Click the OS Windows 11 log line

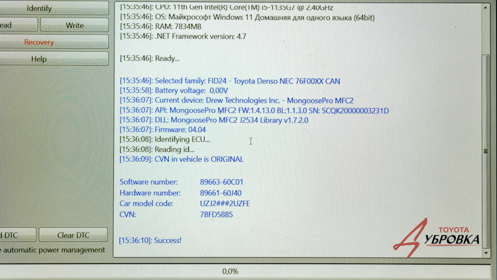247,18
